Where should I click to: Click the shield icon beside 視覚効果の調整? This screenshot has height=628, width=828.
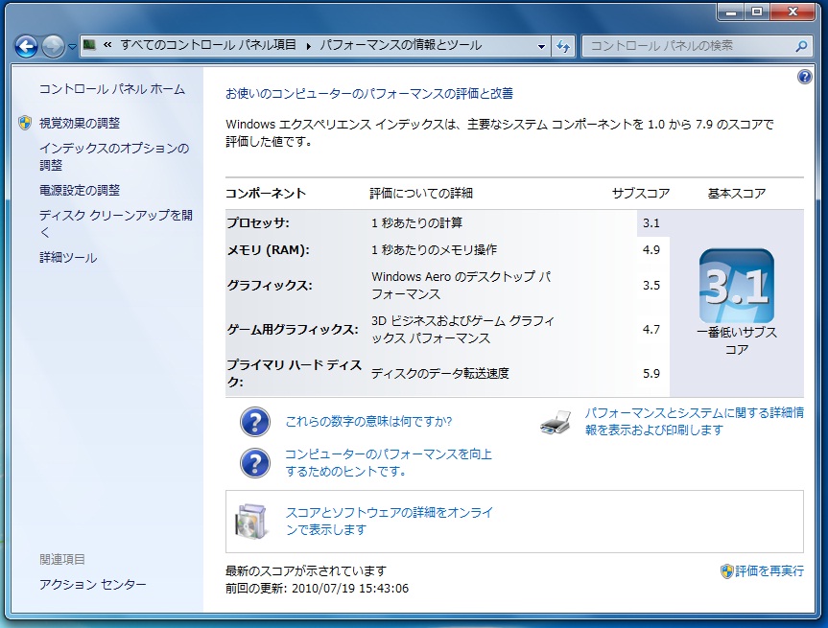(25, 123)
